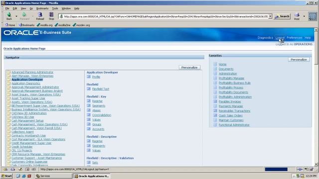Select Collections Agent responsibility
Viewport: 319px width, 179px height.
(22, 132)
